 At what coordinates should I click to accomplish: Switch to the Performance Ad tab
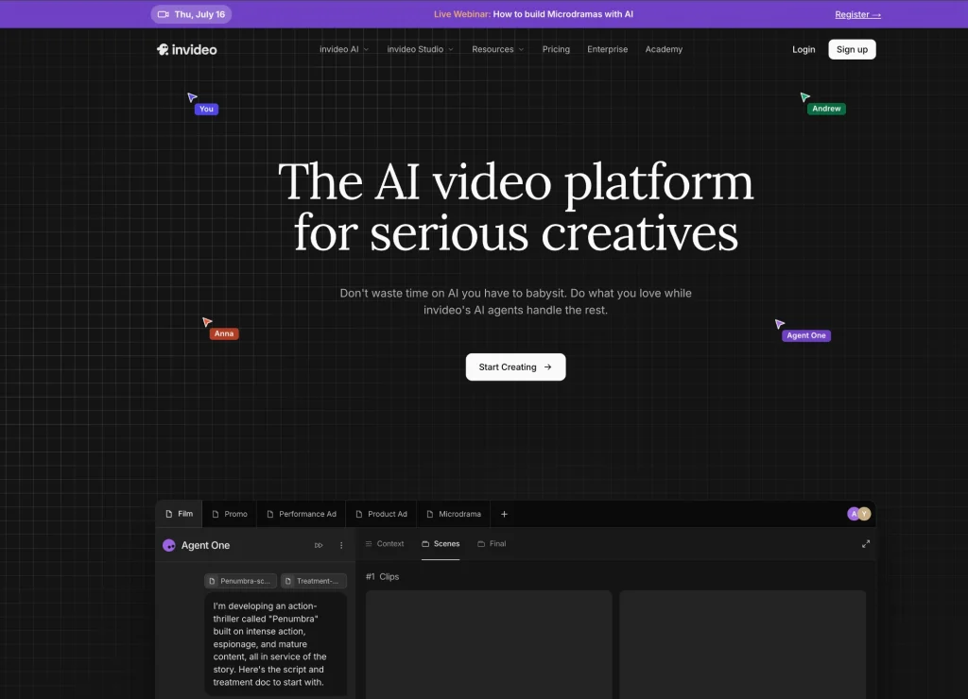pos(302,514)
